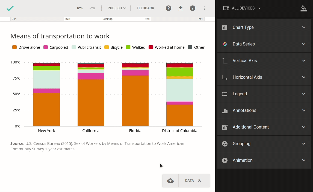Undo the last change
Screen dimensions: 313x192
click(x=80, y=8)
